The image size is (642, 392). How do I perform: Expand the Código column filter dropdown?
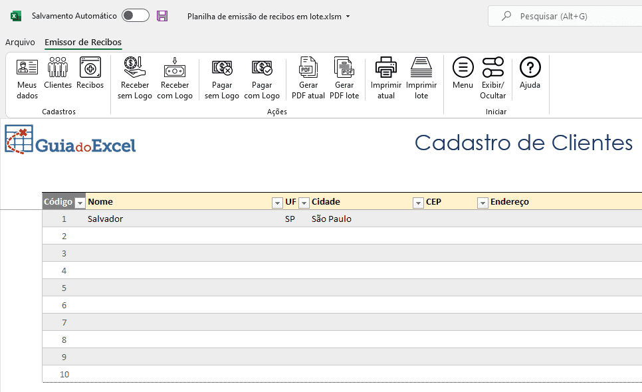80,203
